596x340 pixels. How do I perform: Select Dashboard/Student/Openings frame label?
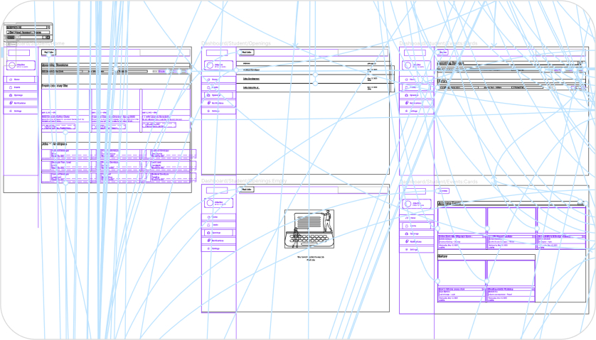pyautogui.click(x=236, y=43)
